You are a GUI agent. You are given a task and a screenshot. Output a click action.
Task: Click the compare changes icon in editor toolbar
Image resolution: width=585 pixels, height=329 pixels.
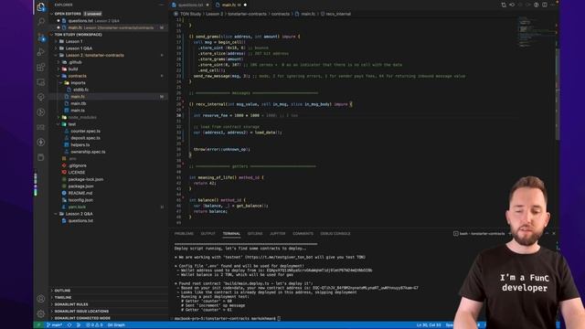coord(504,5)
